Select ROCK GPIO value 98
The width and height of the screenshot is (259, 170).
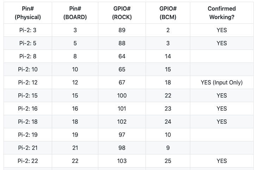coord(122,148)
